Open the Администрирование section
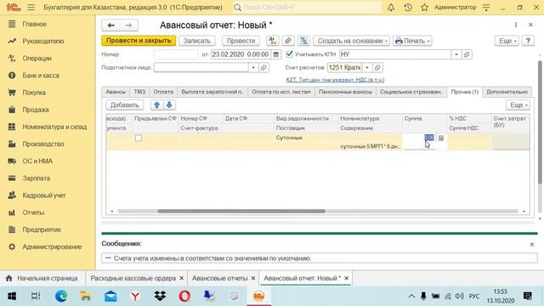This screenshot has width=544, height=306. click(x=52, y=246)
